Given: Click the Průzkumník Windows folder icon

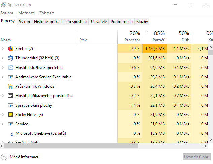Looking at the screenshot, I should coord(10,86).
